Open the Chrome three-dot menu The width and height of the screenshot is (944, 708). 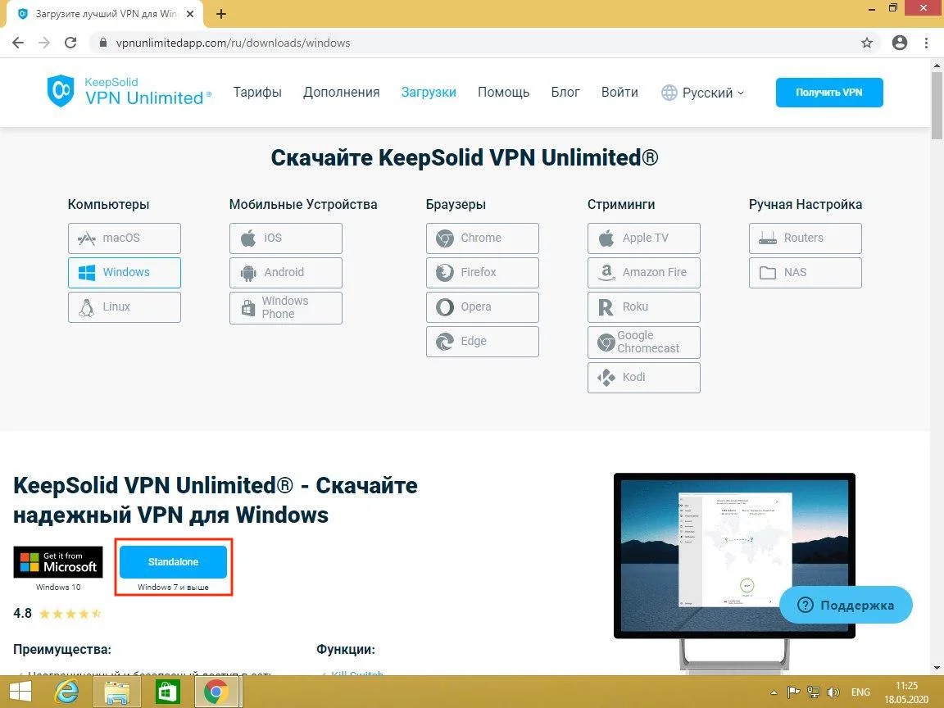[928, 43]
